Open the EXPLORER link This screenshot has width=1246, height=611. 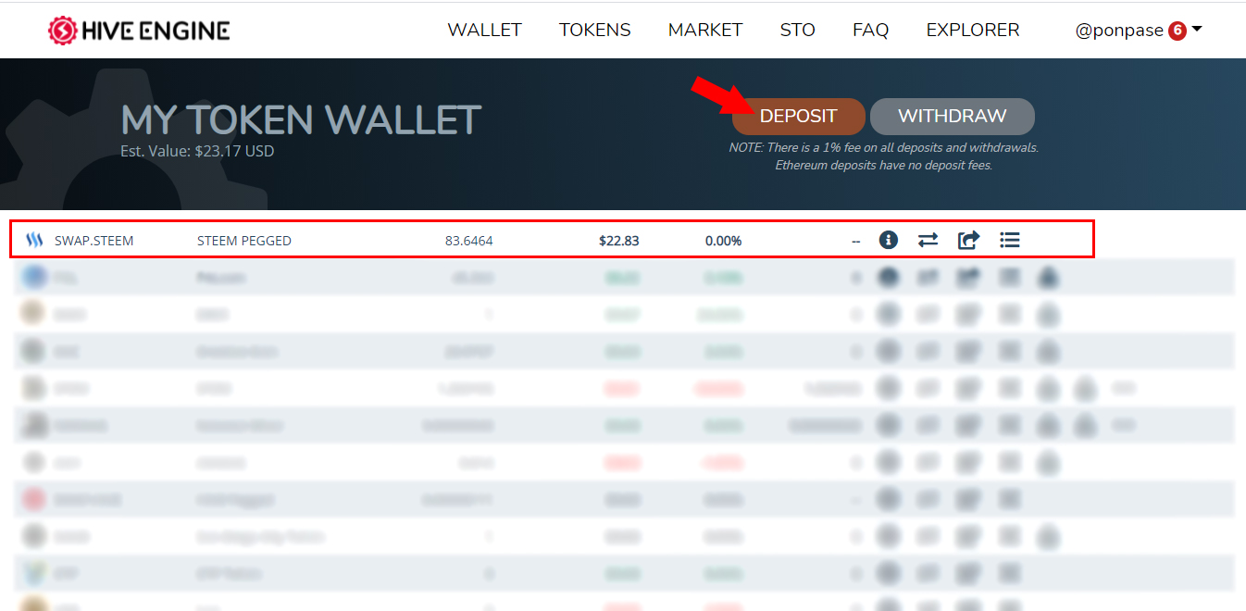(x=972, y=30)
